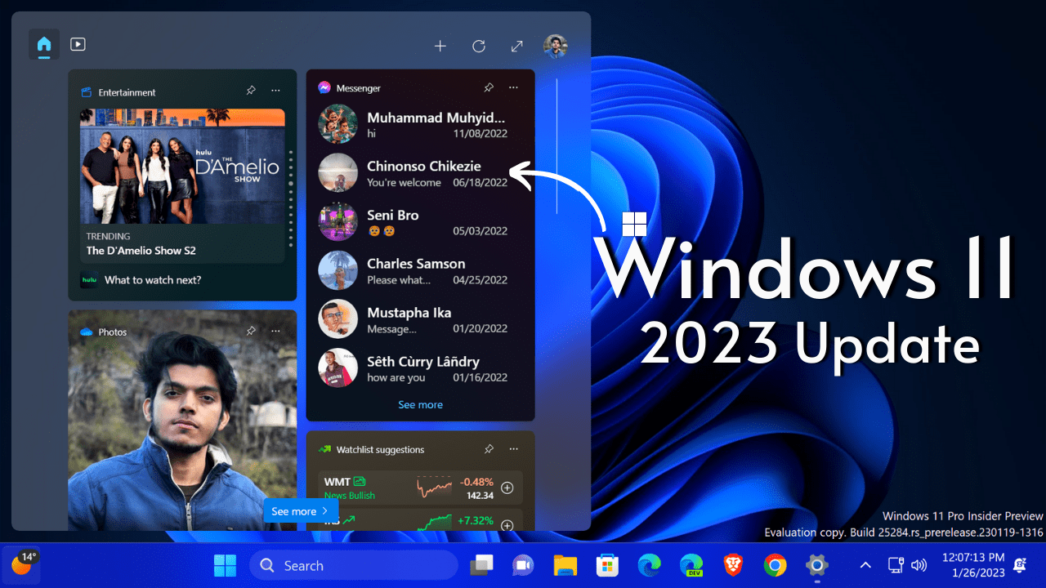Open the weather widget showing 14 degrees
The image size is (1046, 588).
click(x=22, y=564)
